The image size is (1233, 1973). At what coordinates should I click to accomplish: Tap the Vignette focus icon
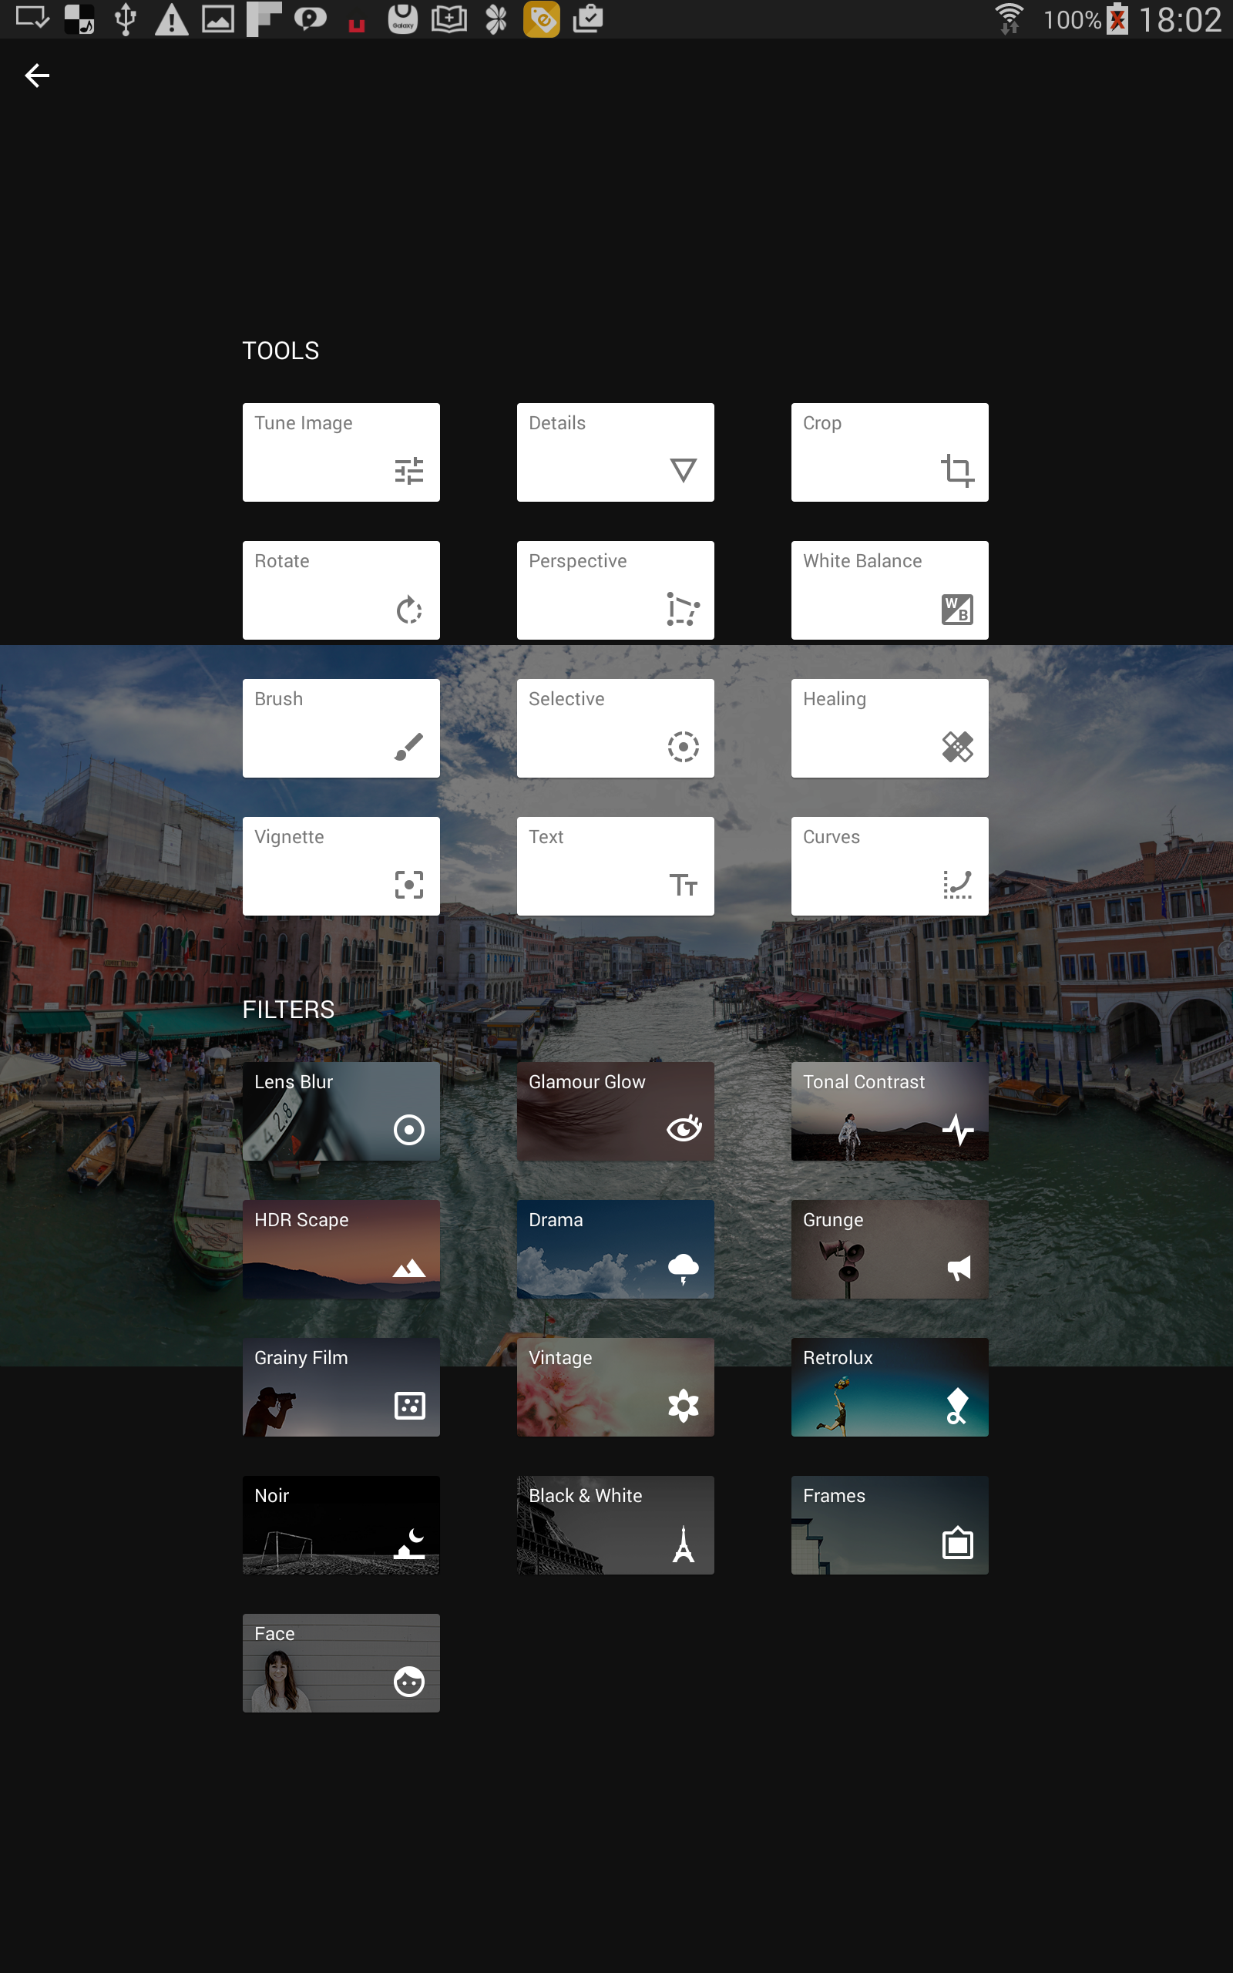click(408, 884)
